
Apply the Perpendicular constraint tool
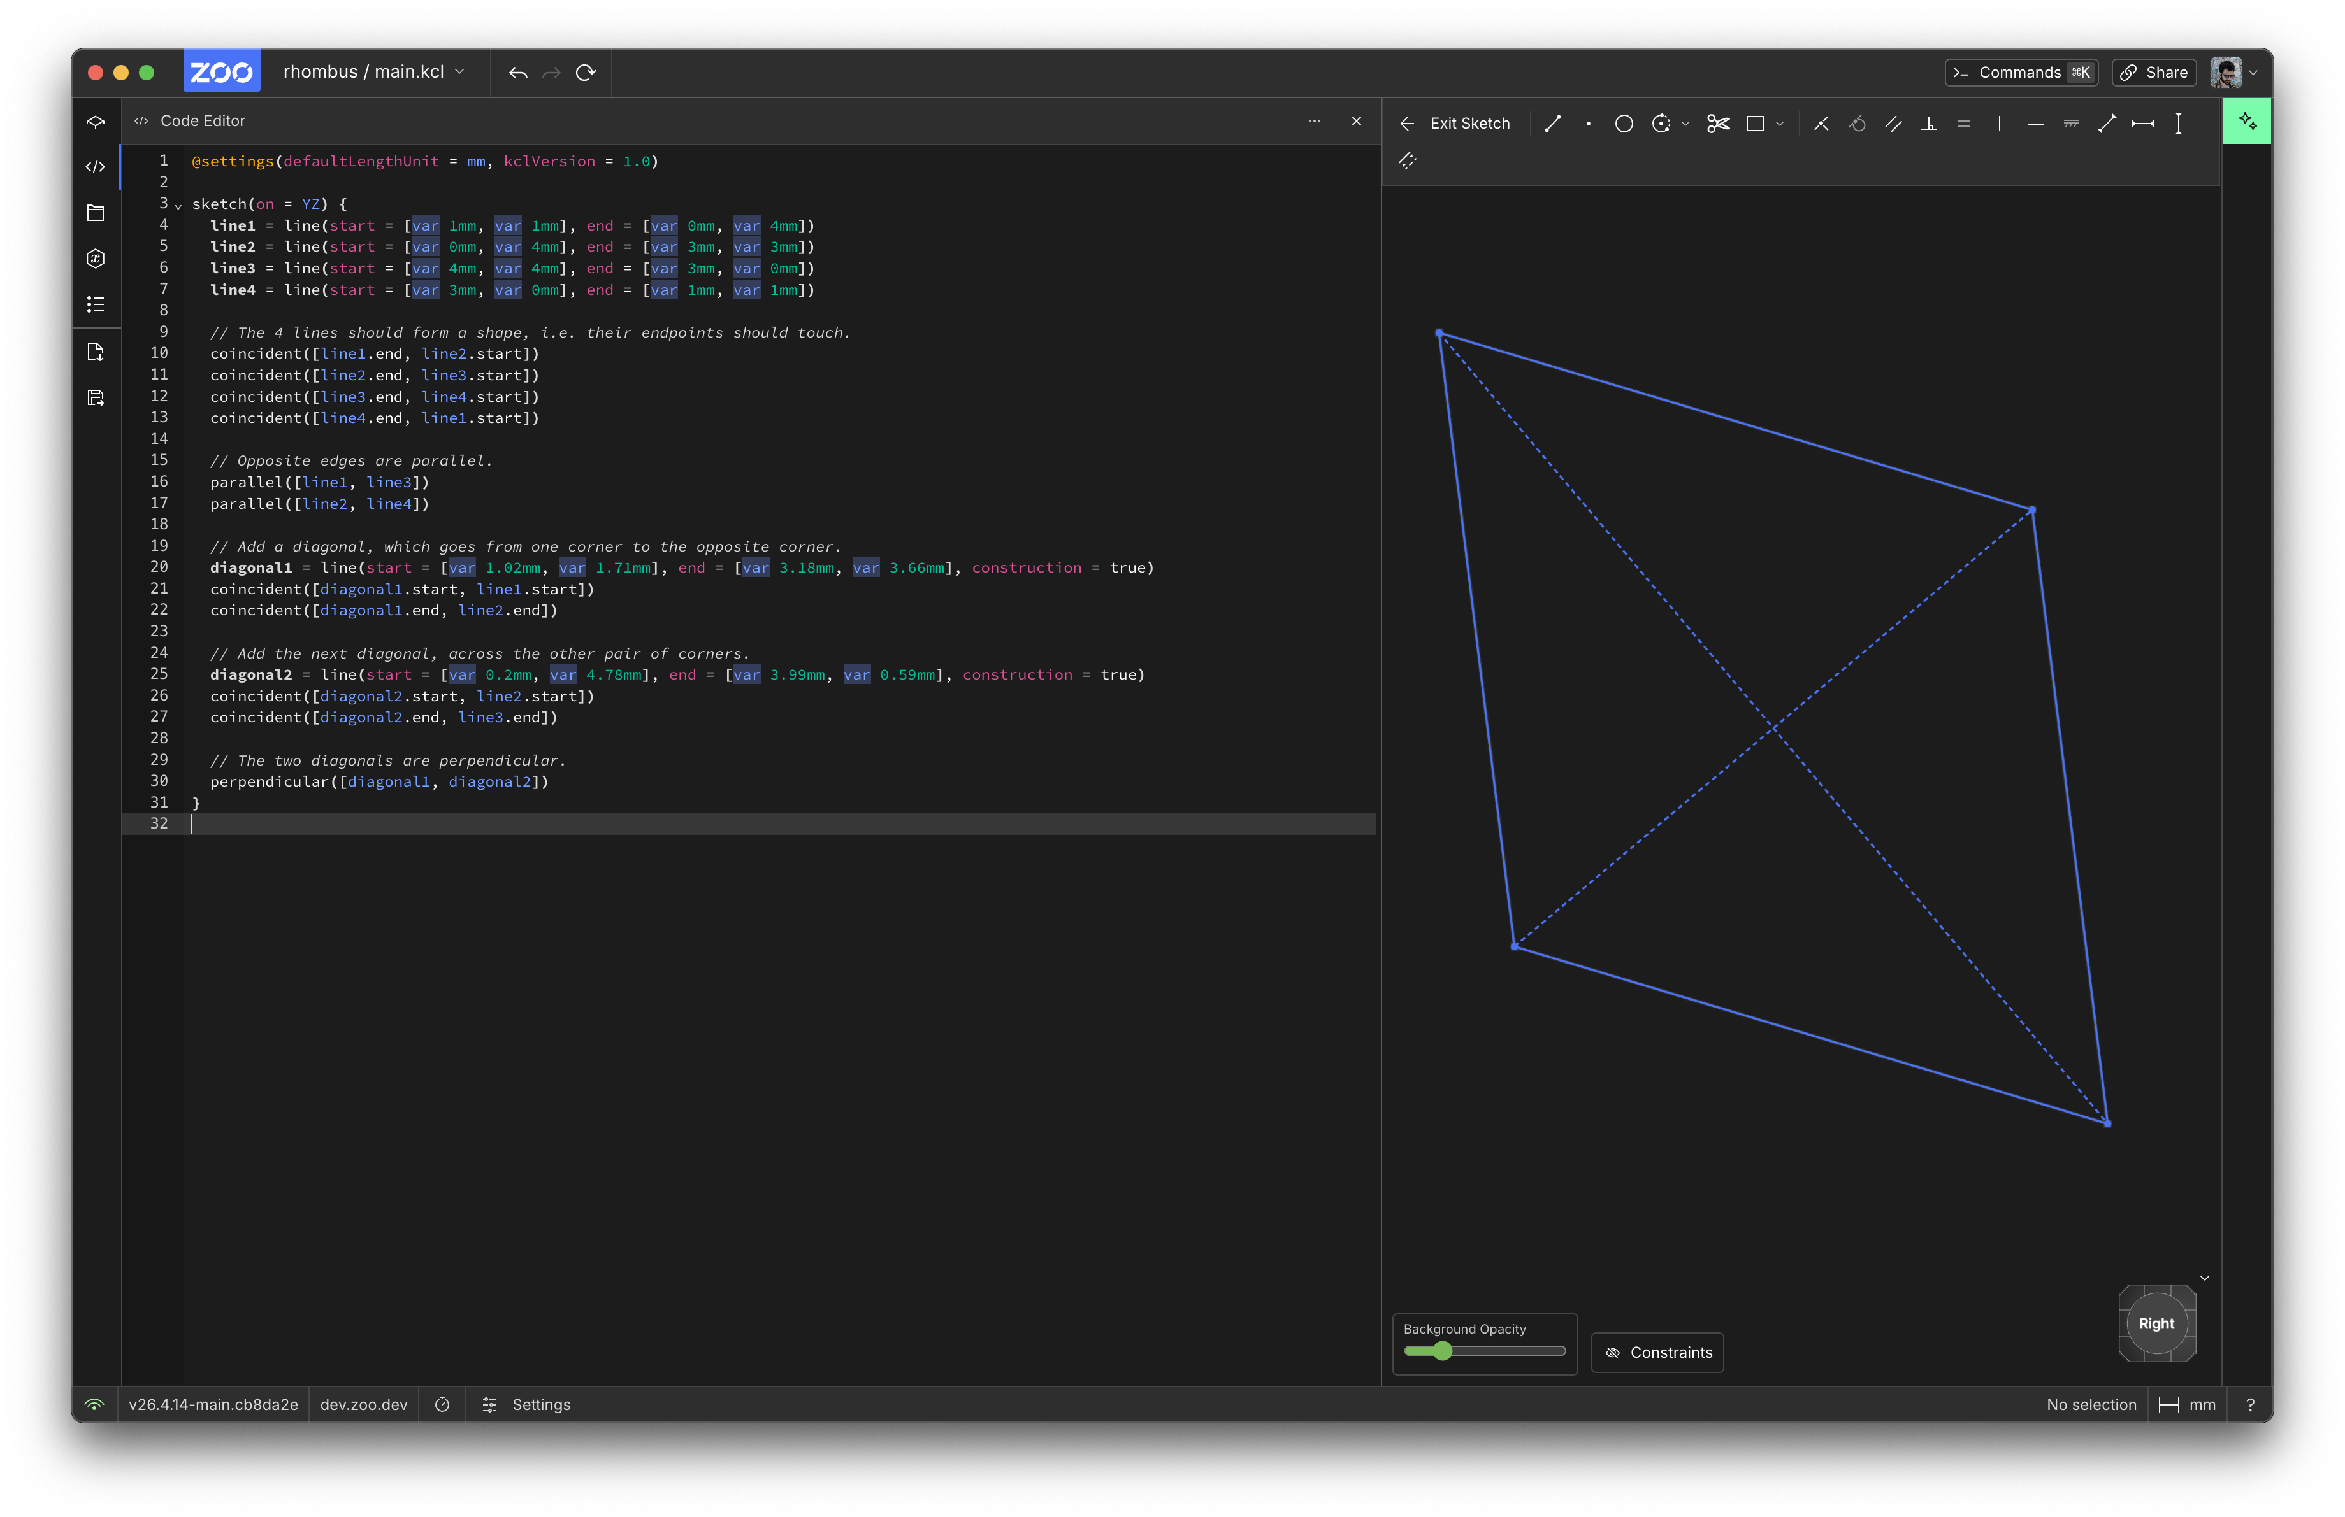(1928, 123)
